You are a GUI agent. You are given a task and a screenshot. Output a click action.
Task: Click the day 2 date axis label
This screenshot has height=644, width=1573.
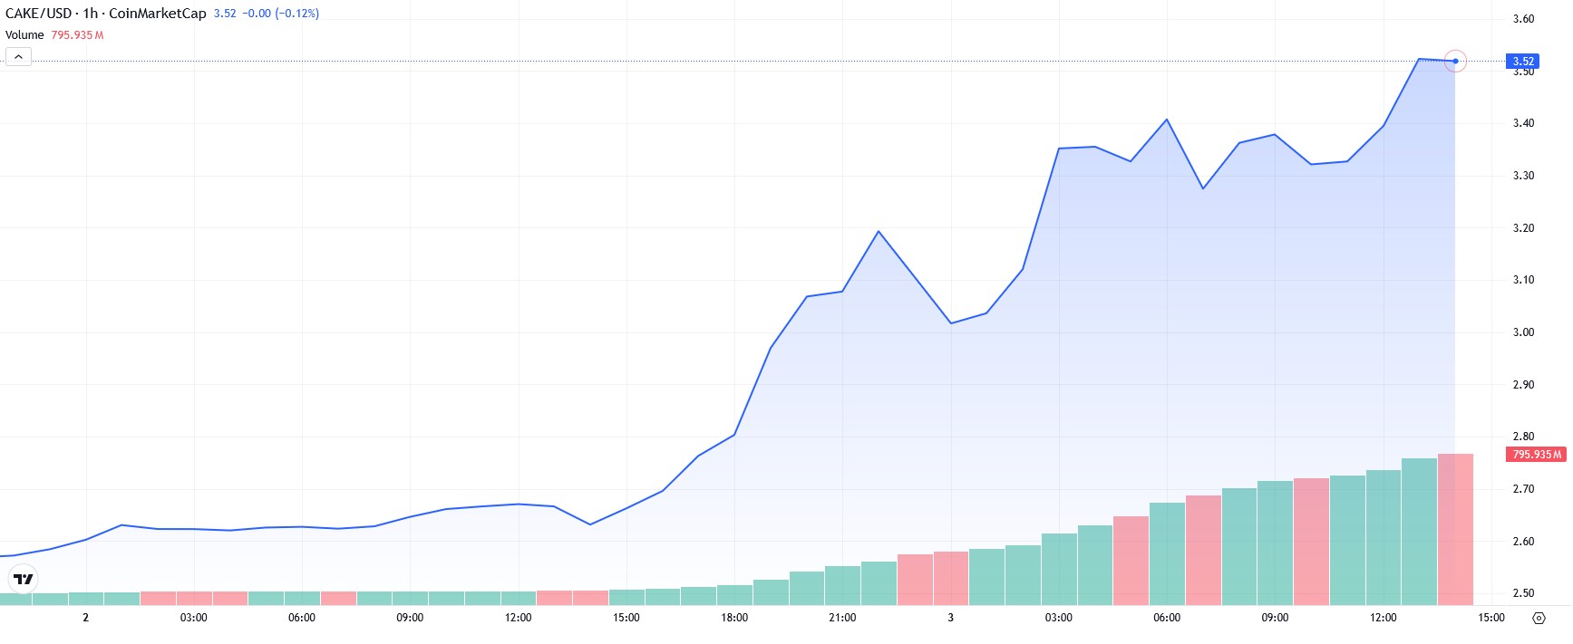coord(85,618)
